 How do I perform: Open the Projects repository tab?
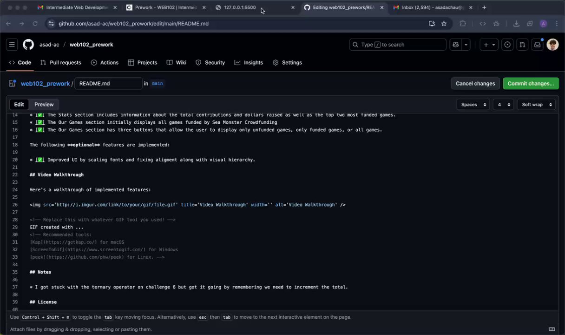pyautogui.click(x=143, y=63)
